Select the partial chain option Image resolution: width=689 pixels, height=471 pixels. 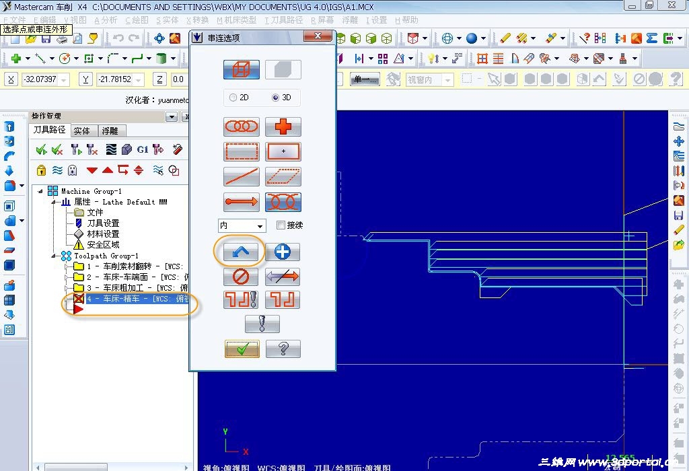click(x=283, y=202)
